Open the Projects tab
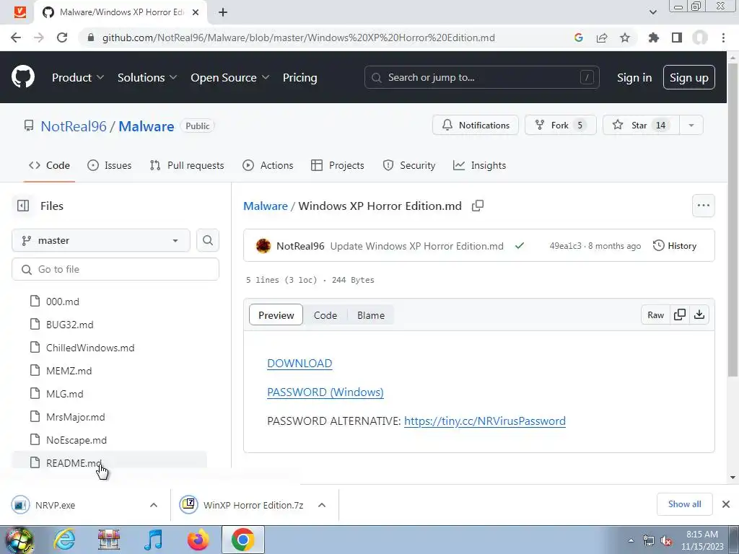739x554 pixels. tap(338, 165)
